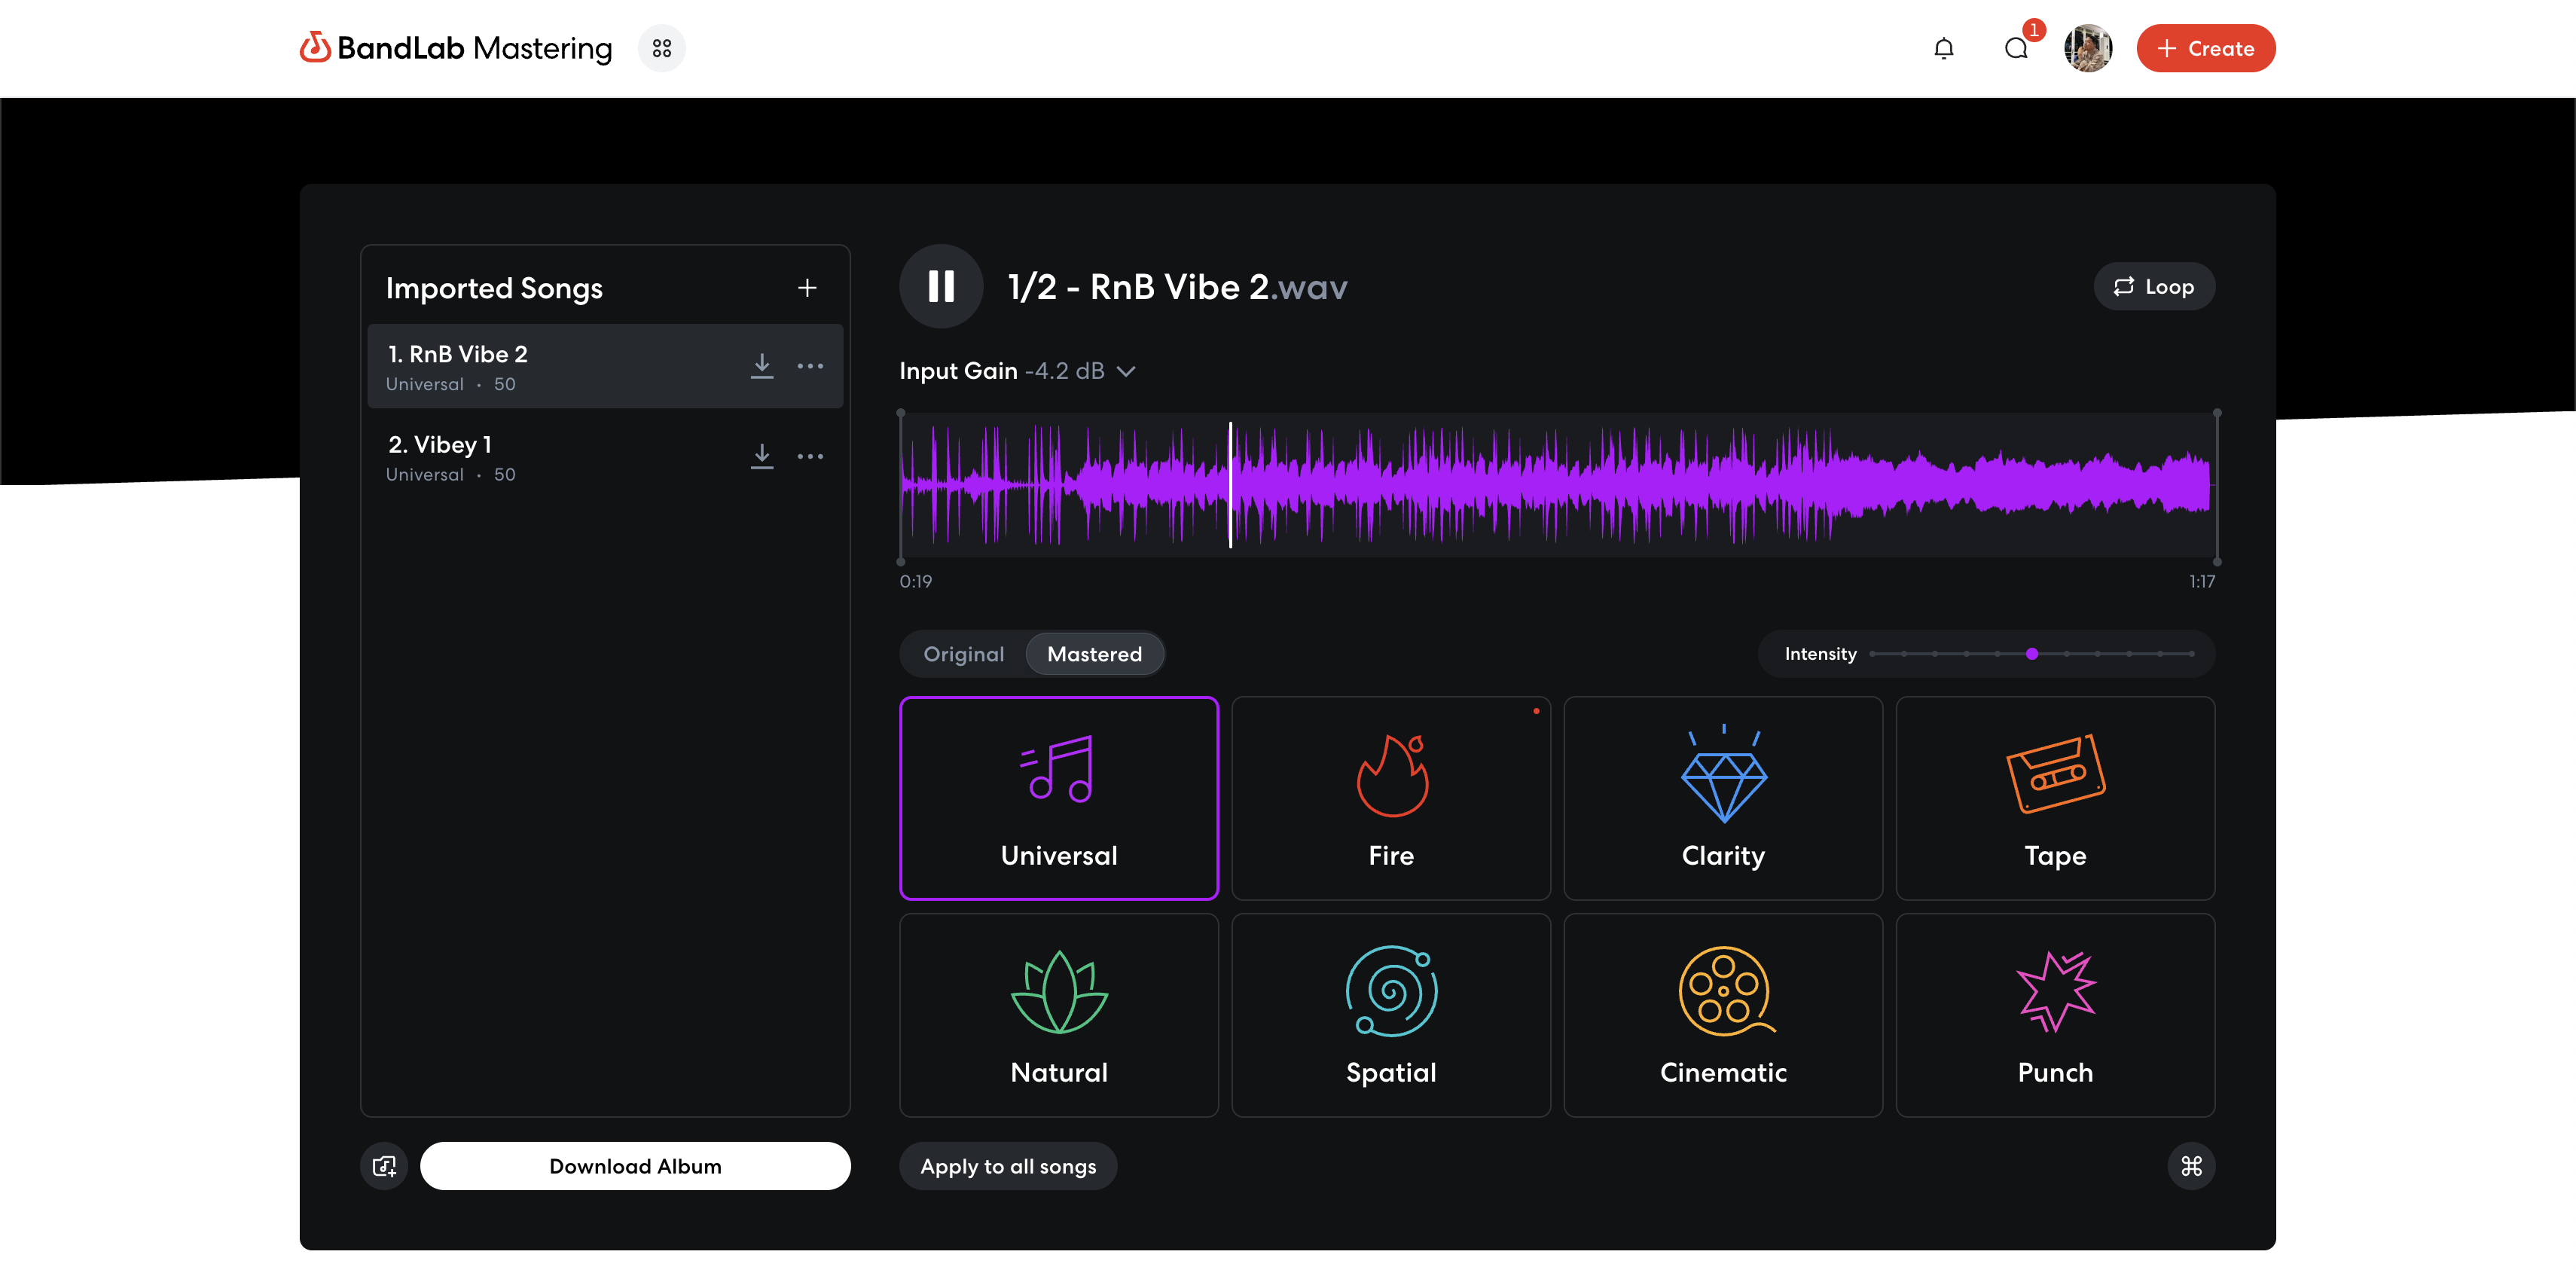
Task: Switch to Mastered audio preview
Action: tap(1094, 654)
